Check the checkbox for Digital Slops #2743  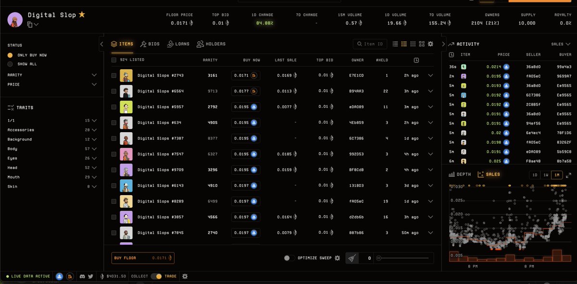[114, 75]
